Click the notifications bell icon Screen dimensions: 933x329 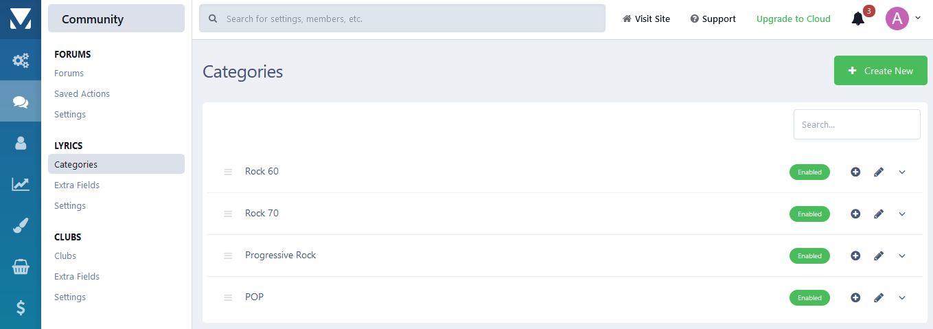click(857, 19)
